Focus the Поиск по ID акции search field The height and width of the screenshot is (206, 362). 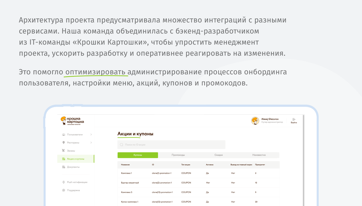point(171,145)
